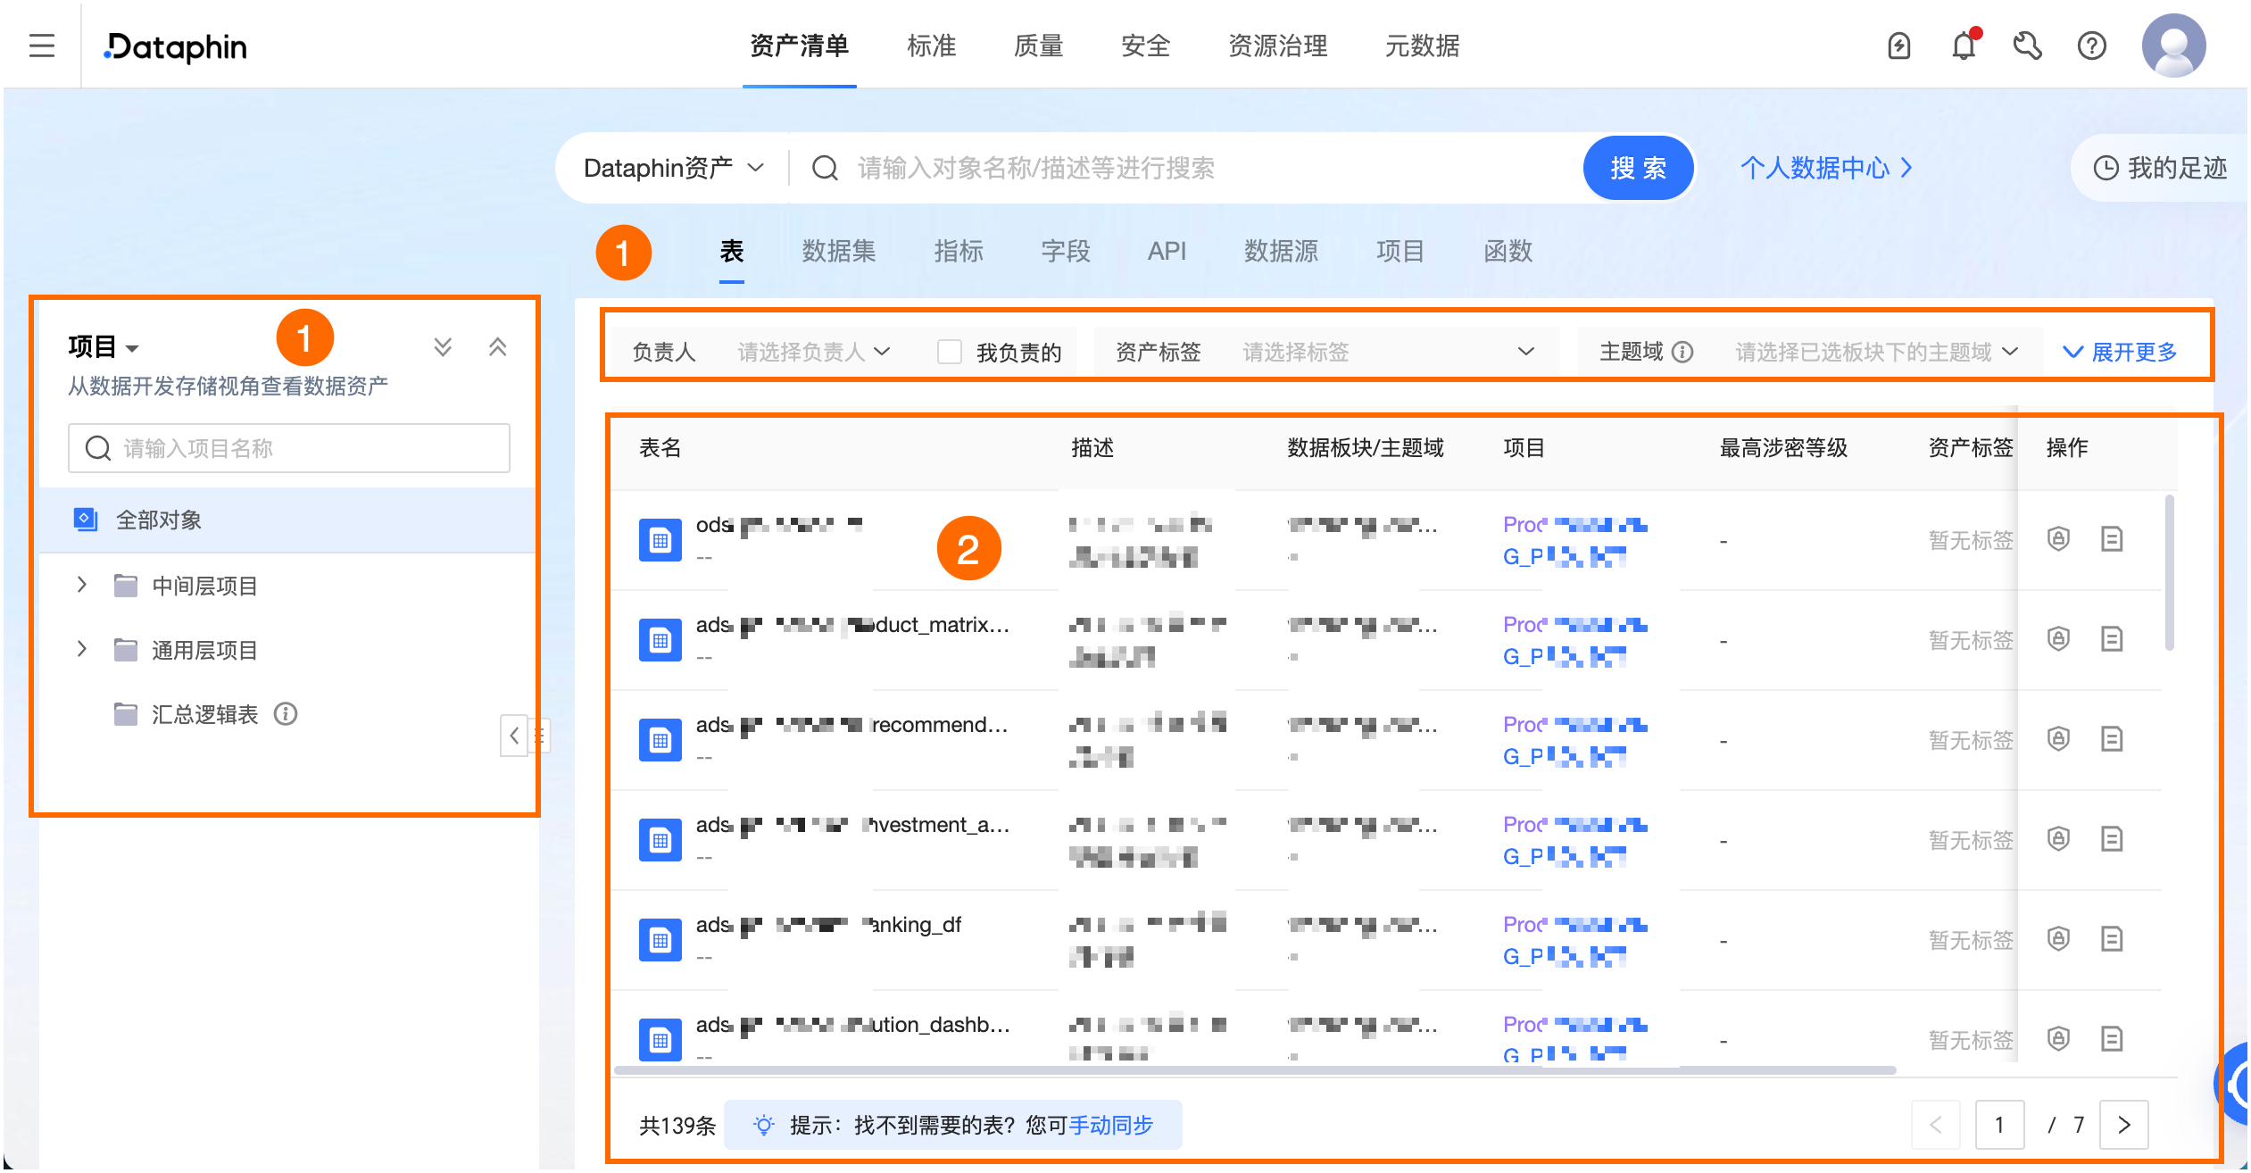
Task: Switch to the 字段 tab
Action: pyautogui.click(x=1066, y=251)
